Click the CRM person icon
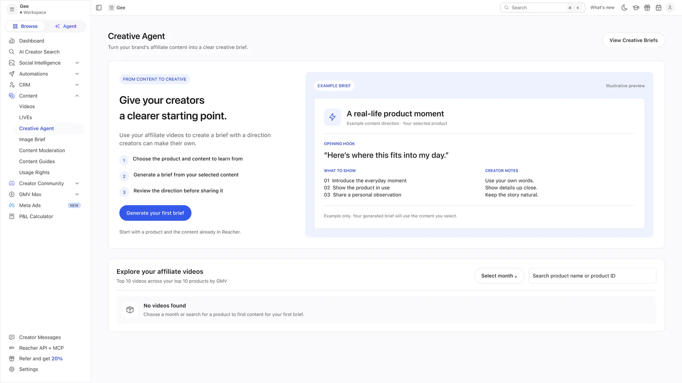682x383 pixels. tap(12, 85)
